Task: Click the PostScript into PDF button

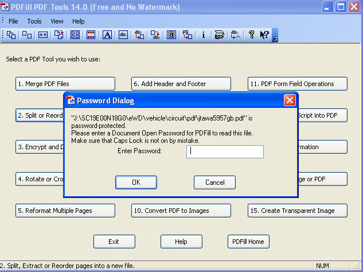Action: (x=323, y=115)
